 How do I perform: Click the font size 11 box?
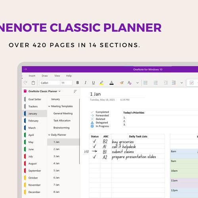coord(66,83)
